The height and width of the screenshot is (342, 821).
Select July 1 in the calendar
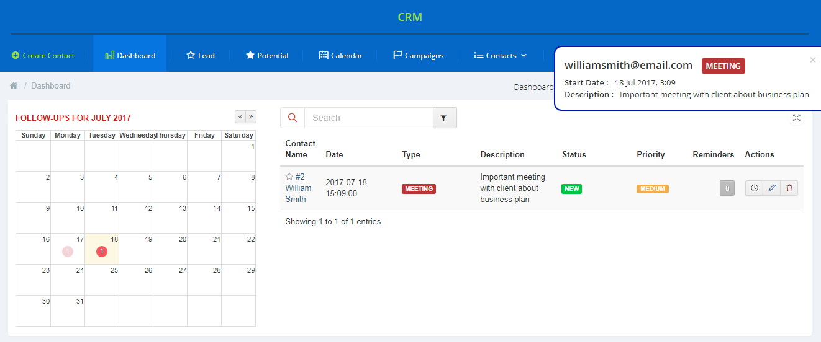point(238,156)
